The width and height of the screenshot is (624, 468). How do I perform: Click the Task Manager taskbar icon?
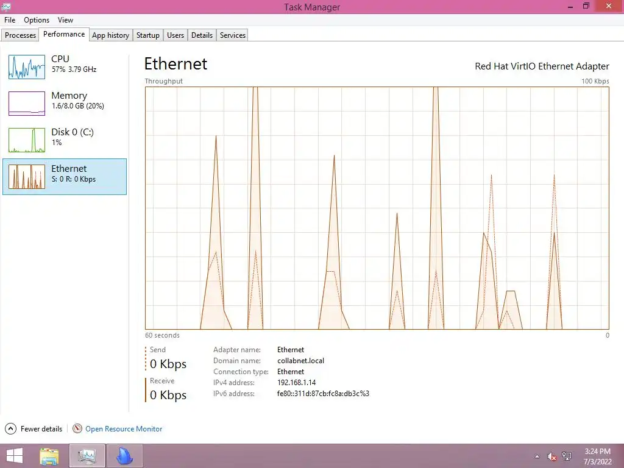pos(87,456)
